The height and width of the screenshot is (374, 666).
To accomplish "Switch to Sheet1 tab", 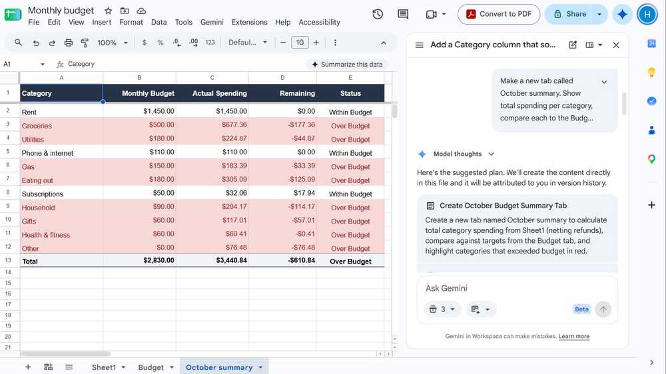I will 104,367.
